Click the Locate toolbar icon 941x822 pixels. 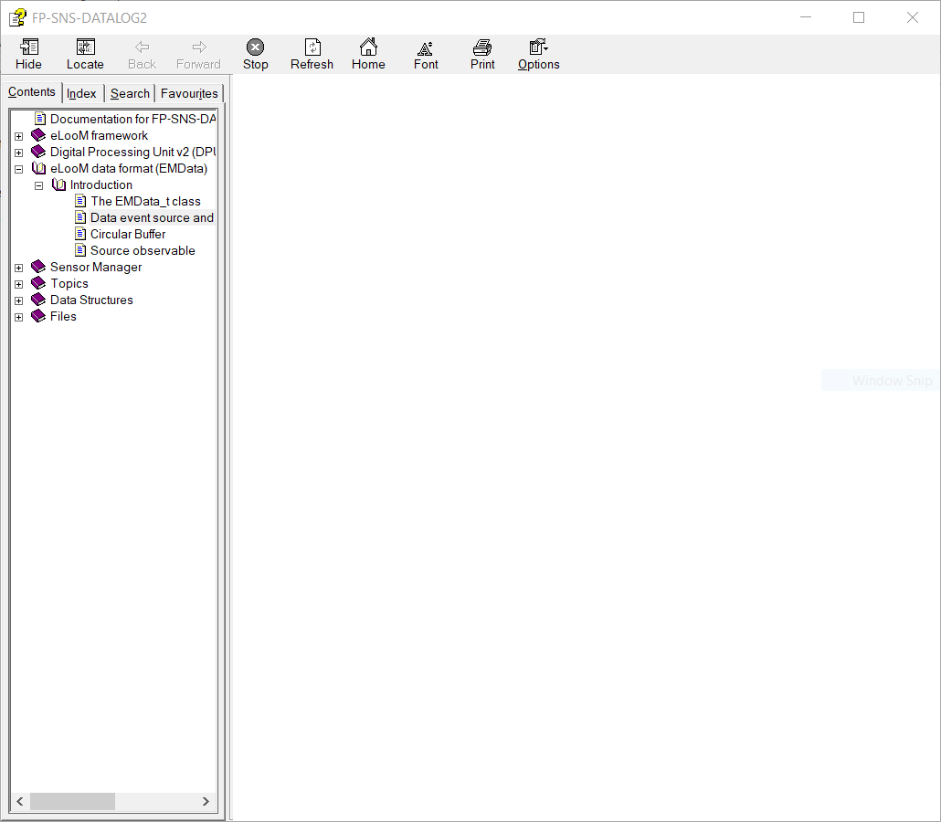(85, 53)
